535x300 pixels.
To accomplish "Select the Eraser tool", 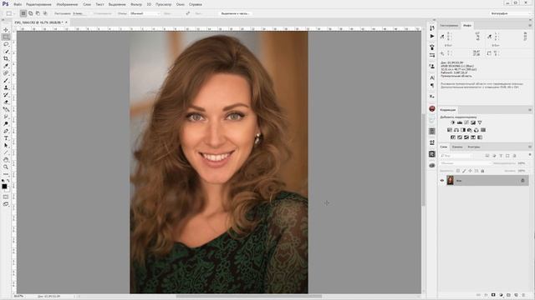I will click(6, 102).
